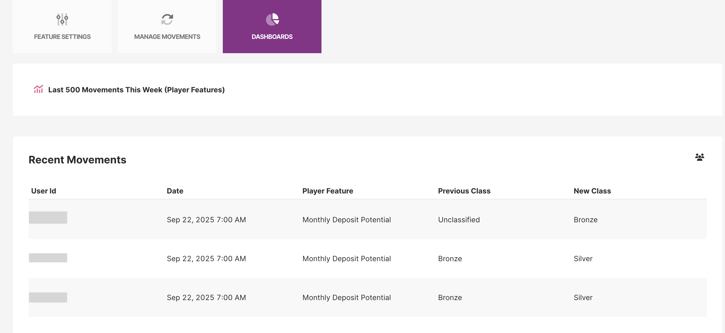
Task: Click the Recent Movements section title
Action: (77, 159)
